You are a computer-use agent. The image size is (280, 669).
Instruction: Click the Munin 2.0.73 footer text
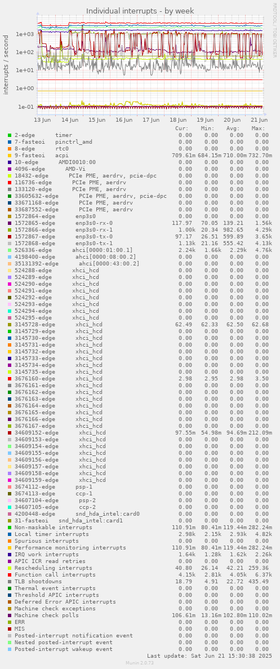point(140,663)
